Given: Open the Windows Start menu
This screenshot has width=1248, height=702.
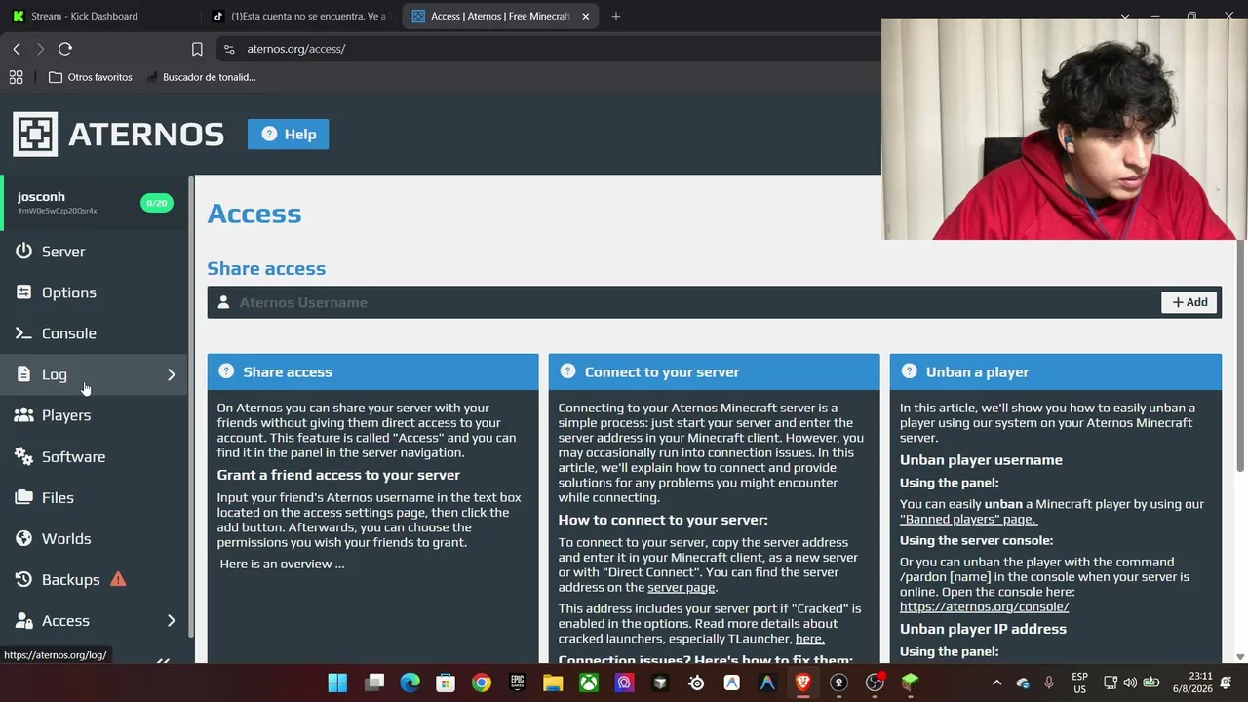Looking at the screenshot, I should pyautogui.click(x=337, y=682).
